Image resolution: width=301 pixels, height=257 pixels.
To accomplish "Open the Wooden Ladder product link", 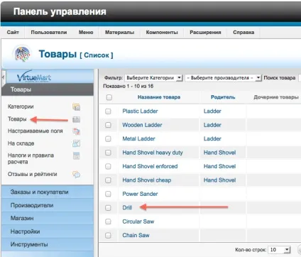I will pos(142,125).
